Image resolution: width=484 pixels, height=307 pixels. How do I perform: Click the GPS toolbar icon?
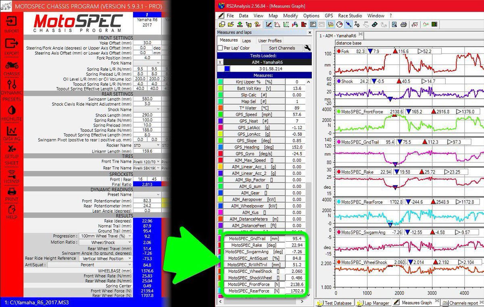tap(295, 24)
